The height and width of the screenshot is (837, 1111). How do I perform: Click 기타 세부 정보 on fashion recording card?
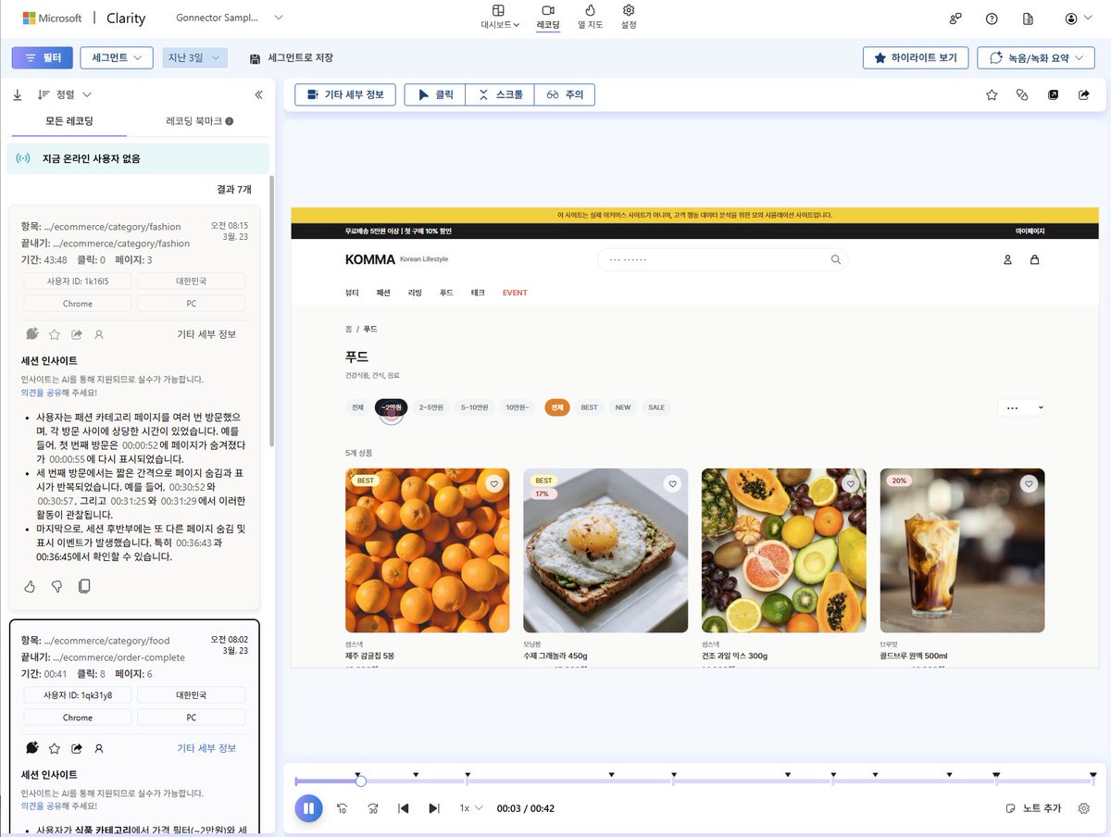point(206,334)
